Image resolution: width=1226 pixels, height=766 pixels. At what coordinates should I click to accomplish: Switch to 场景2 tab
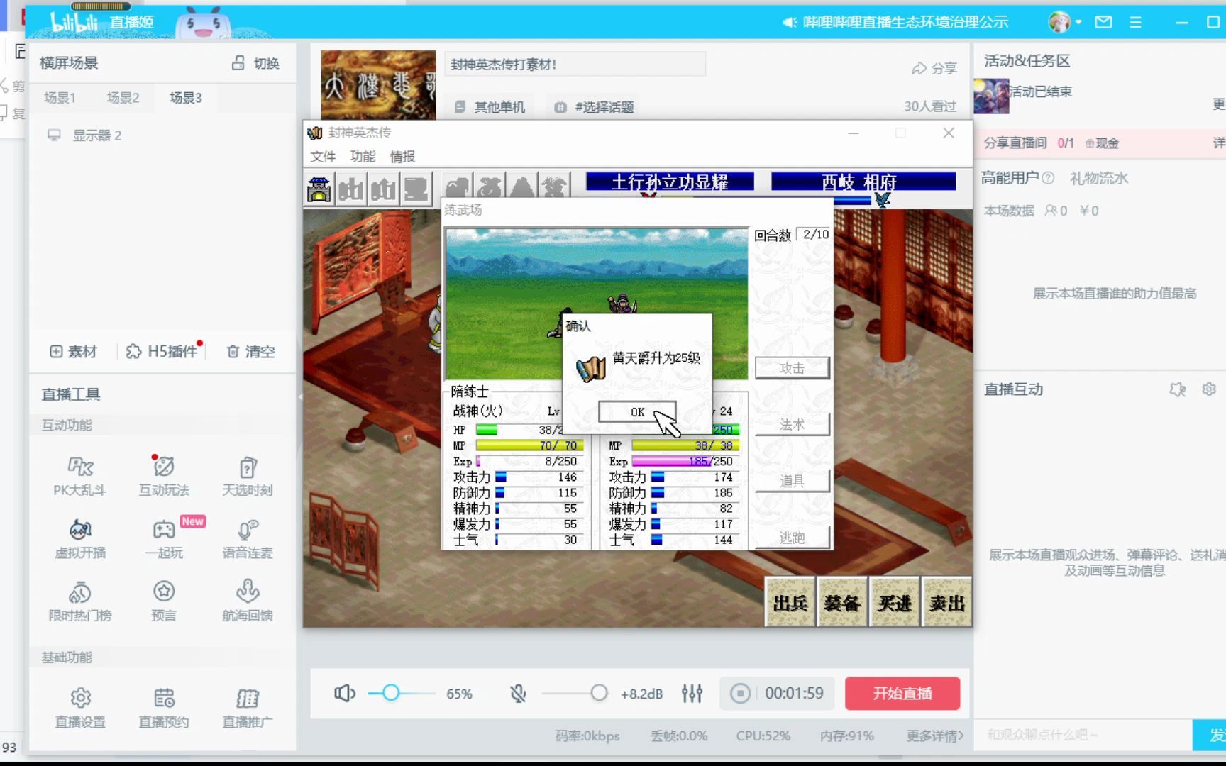coord(123,97)
